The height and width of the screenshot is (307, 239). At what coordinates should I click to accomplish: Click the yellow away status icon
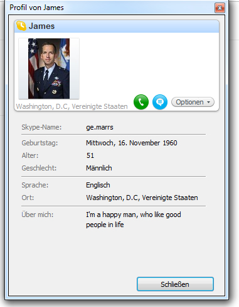click(21, 26)
